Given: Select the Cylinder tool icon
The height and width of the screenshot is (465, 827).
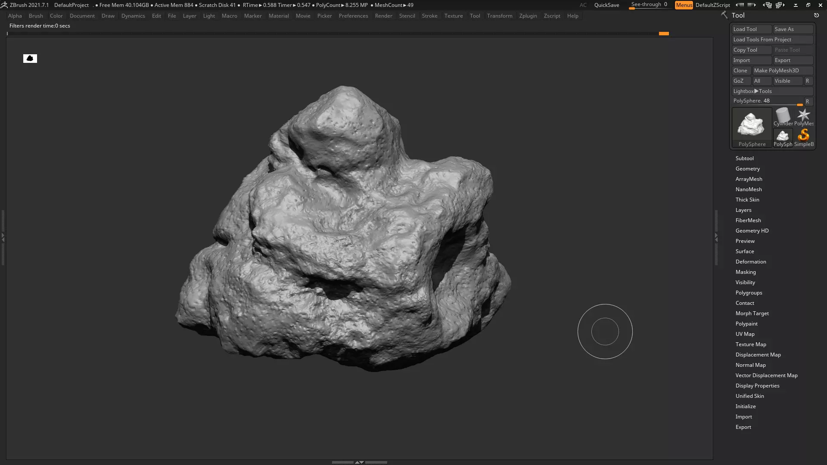Looking at the screenshot, I should click(x=783, y=116).
